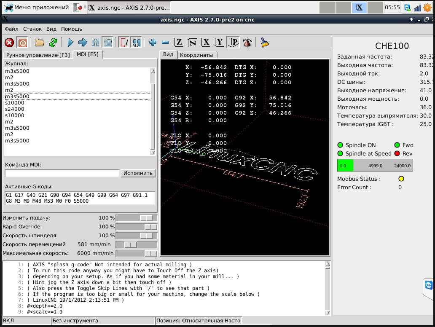
Task: Reload the current file with green arrows
Action: 53,43
